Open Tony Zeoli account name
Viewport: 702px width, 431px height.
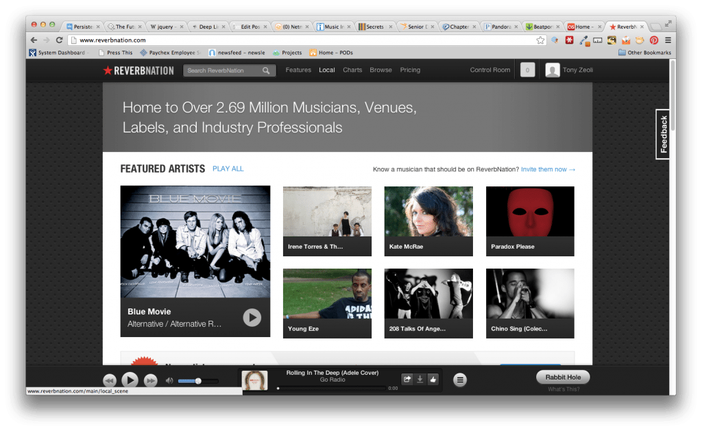coord(577,70)
